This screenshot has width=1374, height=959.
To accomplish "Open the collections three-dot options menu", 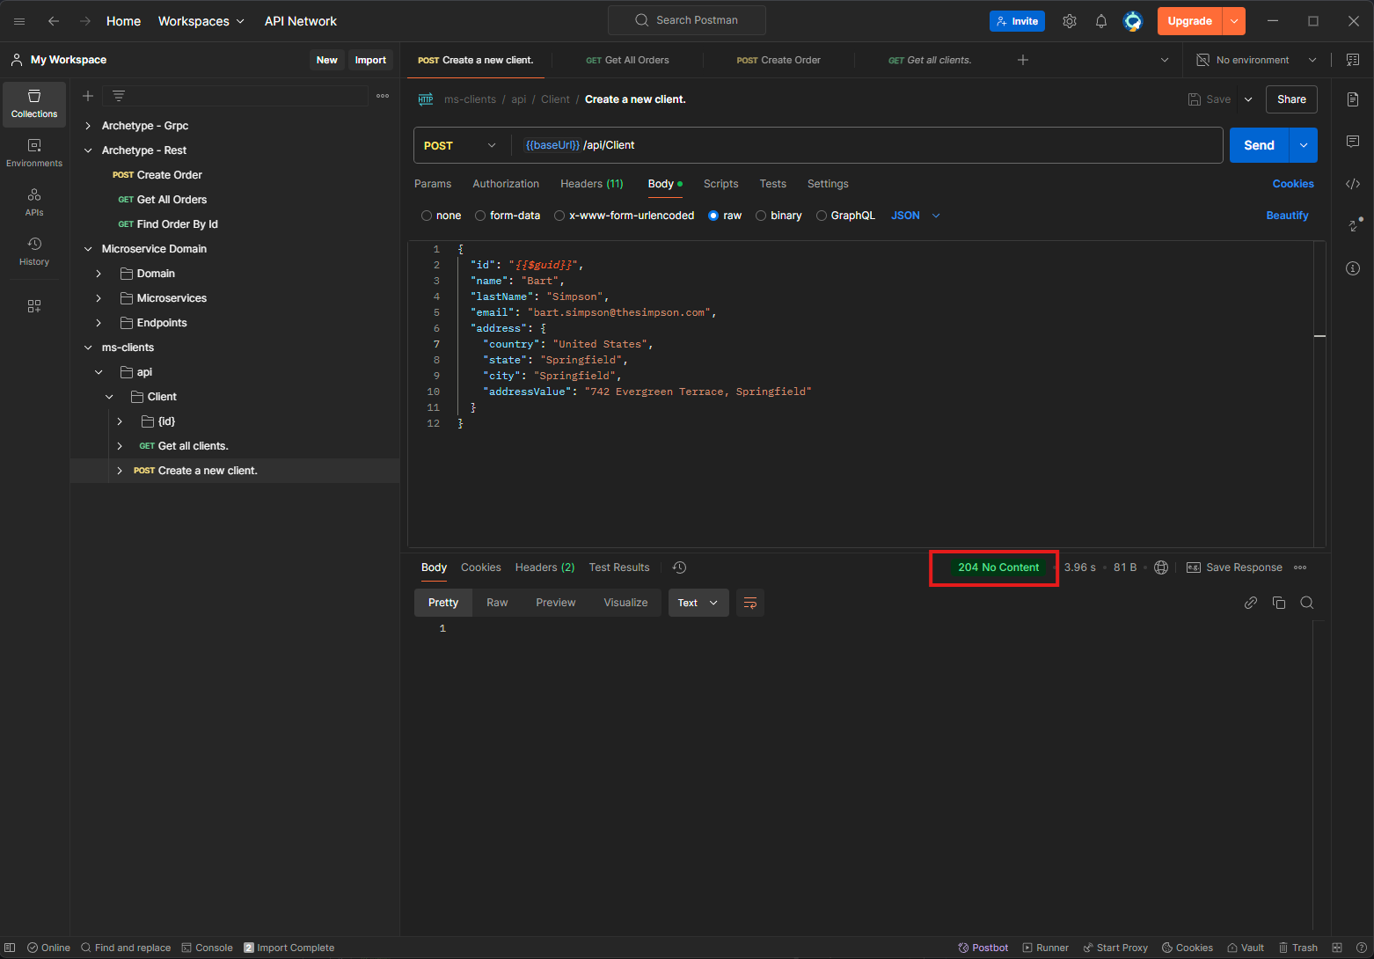I will [383, 96].
